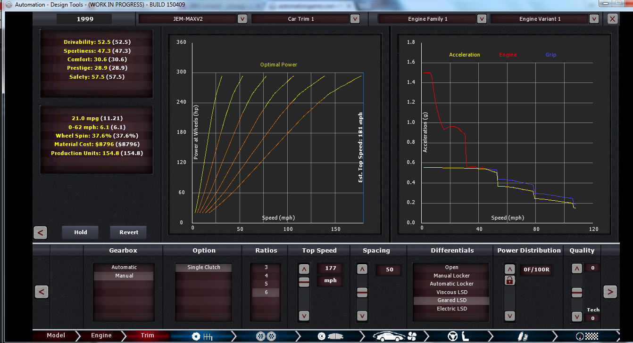Pick 3 gear ratios

pos(266,267)
